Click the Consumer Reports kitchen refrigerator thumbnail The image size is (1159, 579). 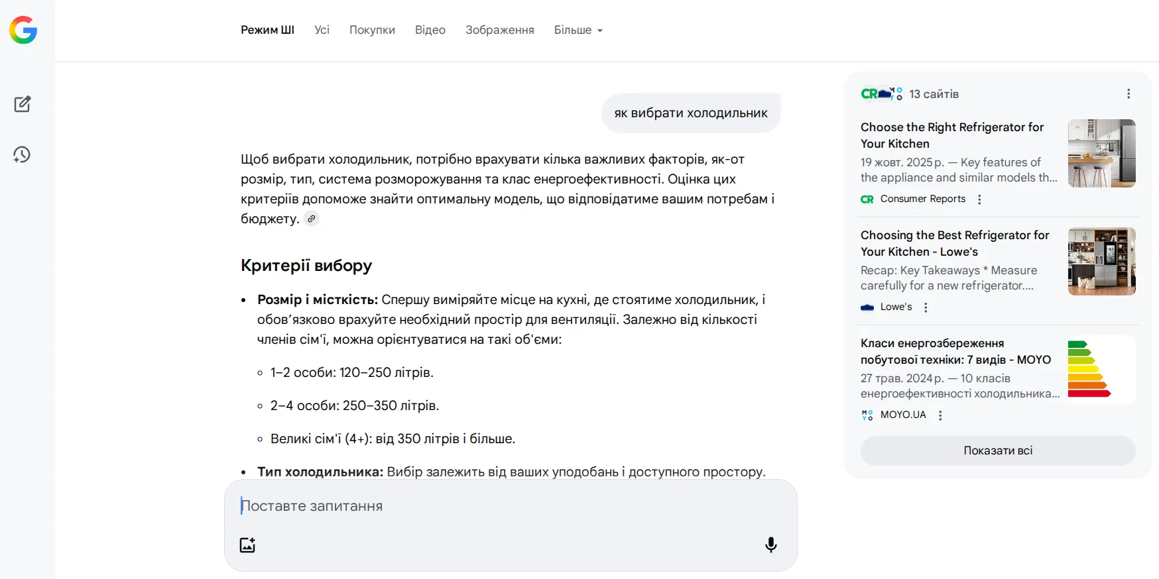[x=1101, y=153]
